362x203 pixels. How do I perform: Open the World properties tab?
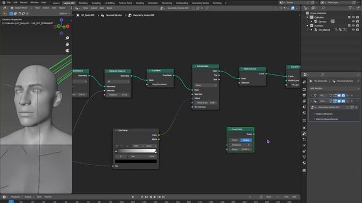click(304, 113)
